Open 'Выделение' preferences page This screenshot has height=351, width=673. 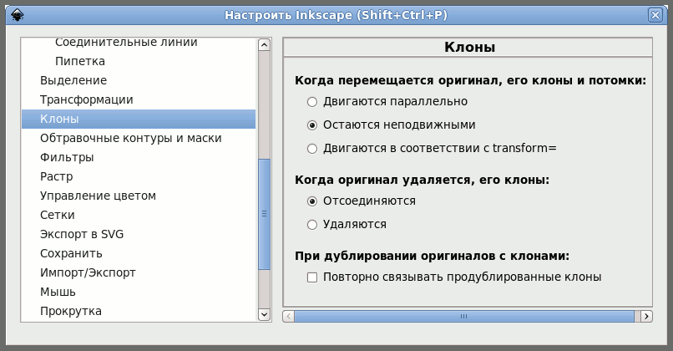tap(139, 80)
